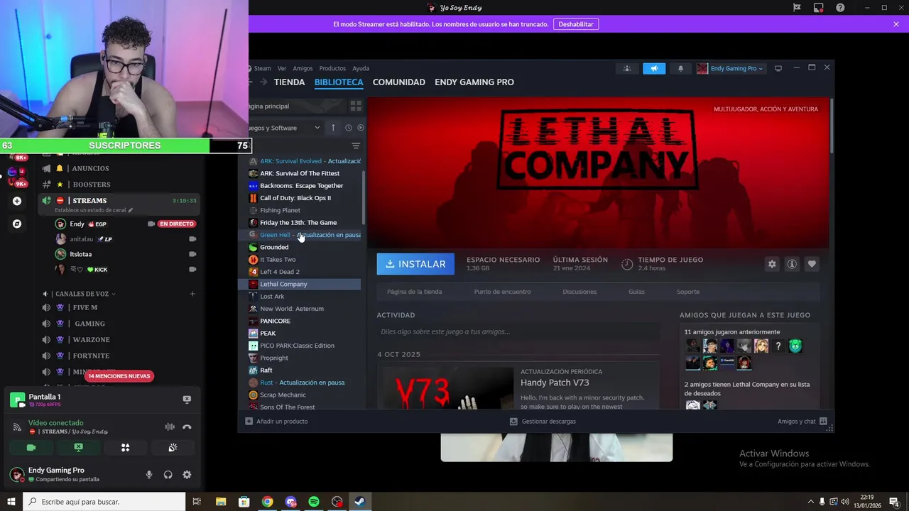This screenshot has height=511, width=909.
Task: Open the ENDY GAMING PRO profile tab
Action: 474,82
